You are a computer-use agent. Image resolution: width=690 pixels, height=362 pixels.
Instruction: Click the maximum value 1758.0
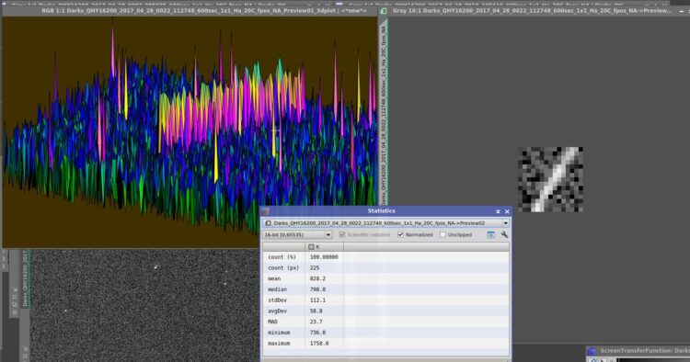[319, 343]
